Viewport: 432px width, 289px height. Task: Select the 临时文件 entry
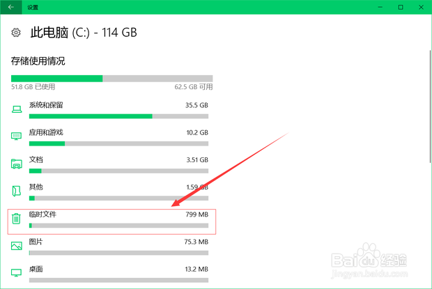tap(111, 222)
